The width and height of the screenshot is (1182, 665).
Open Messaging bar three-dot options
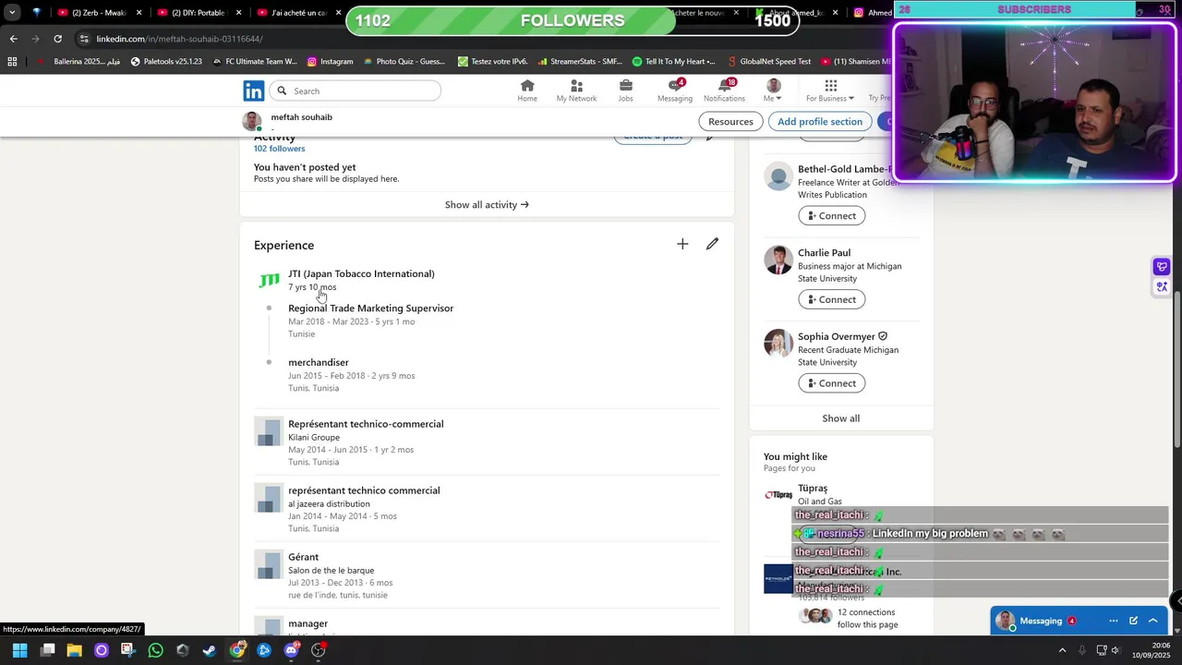point(1113,621)
